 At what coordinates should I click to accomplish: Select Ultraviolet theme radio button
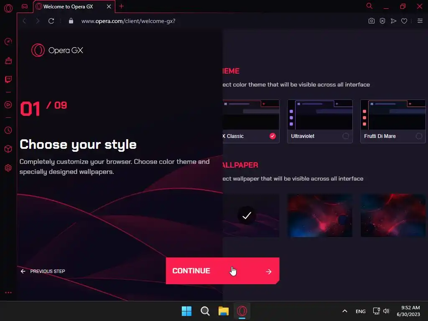346,136
